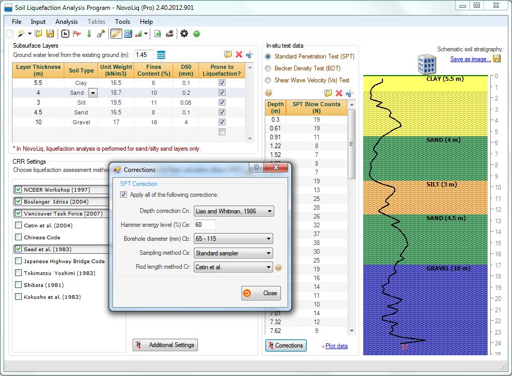
Task: Open the wizard icon's dropdown arrow
Action: [x=30, y=34]
